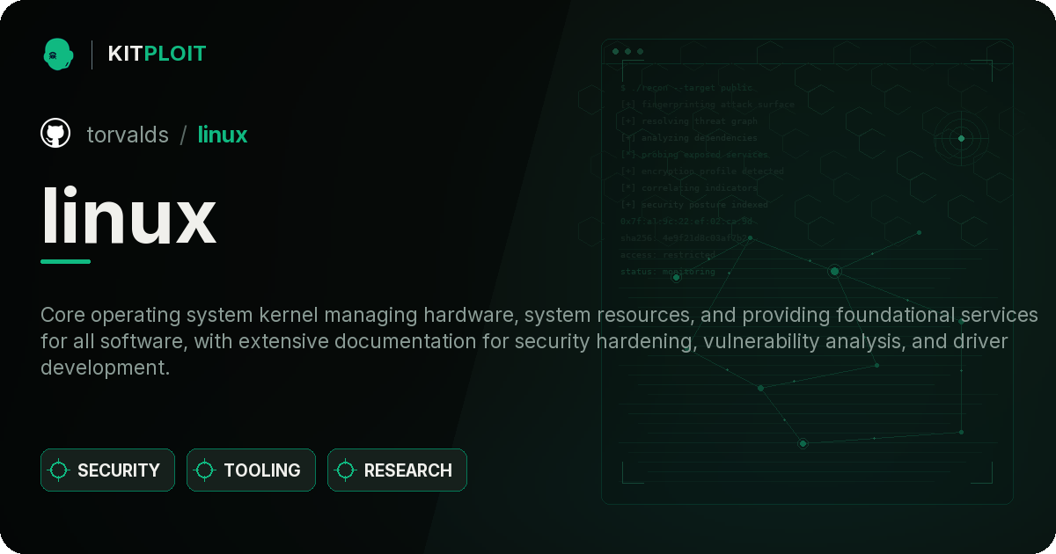Image resolution: width=1056 pixels, height=554 pixels.
Task: Click the repository description starting 'Core operating system'
Action: click(x=539, y=341)
